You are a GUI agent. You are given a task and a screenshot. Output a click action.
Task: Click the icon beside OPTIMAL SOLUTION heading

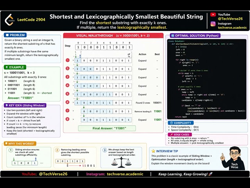[173, 36]
